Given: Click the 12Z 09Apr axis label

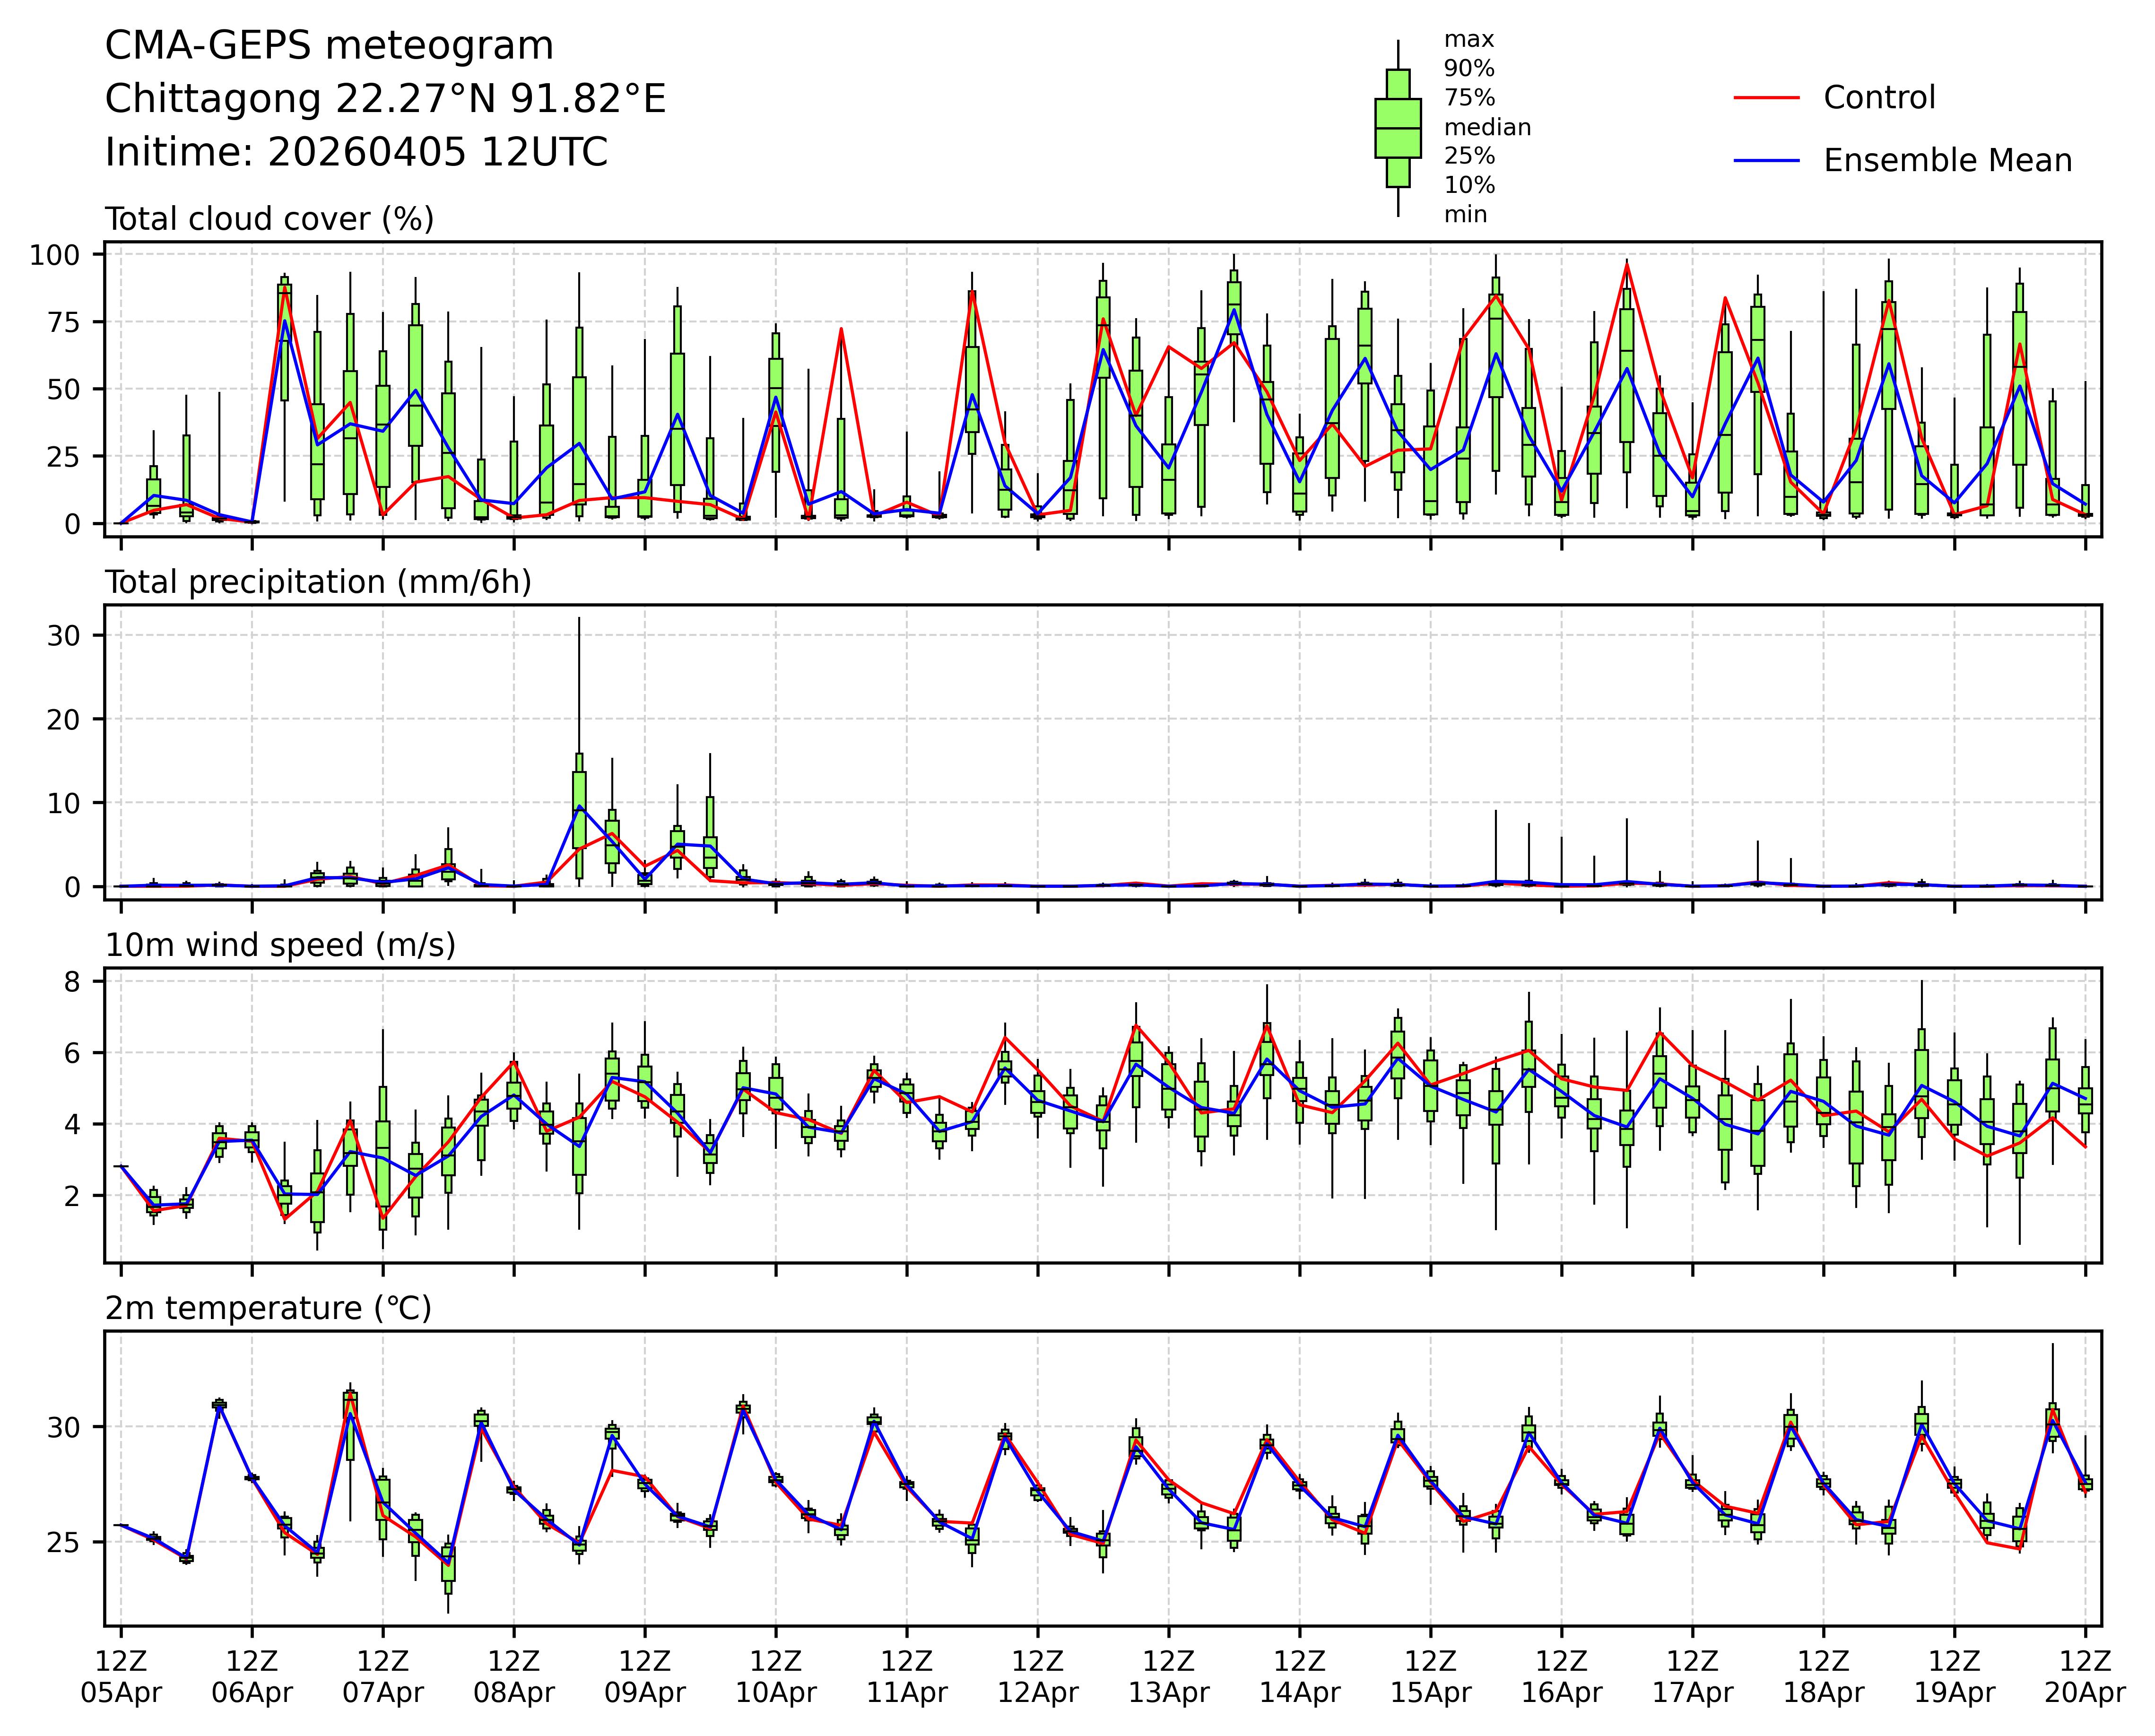Looking at the screenshot, I should click(645, 1677).
